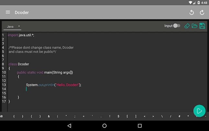Image resolution: width=209 pixels, height=131 pixels.
Task: Enable the Input toggle switch
Action: pos(177,26)
